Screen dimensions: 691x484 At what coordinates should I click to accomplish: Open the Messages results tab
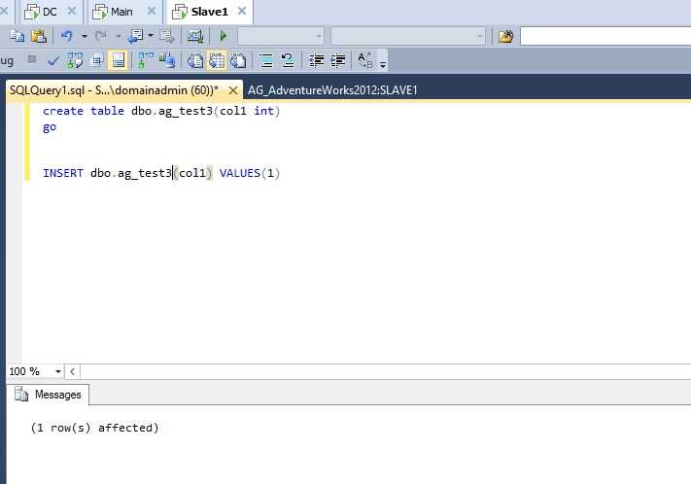[49, 395]
